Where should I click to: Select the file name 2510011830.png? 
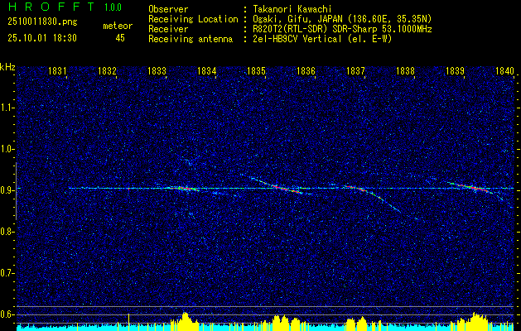tap(42, 22)
